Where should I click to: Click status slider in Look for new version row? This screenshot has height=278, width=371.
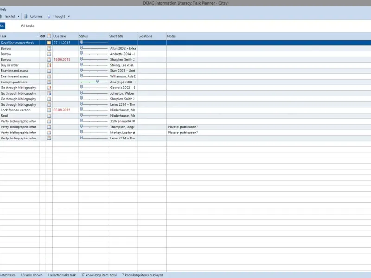click(94, 110)
